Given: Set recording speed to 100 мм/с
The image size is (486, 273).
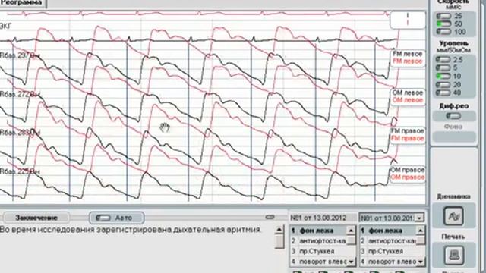Looking at the screenshot, I should [x=443, y=32].
